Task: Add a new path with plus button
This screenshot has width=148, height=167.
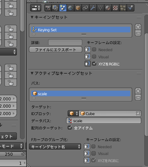Action: point(138,91)
